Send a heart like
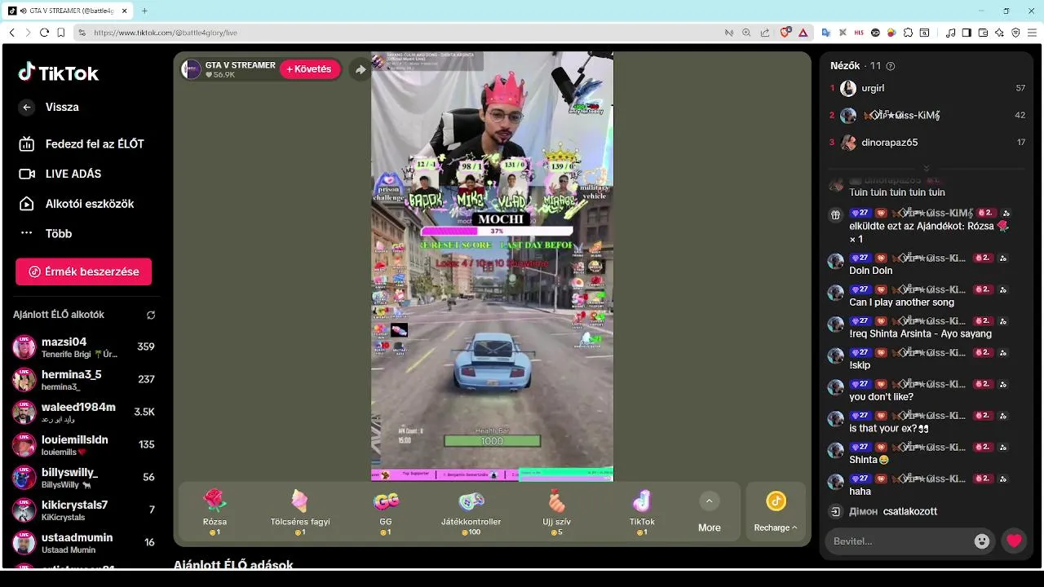The width and height of the screenshot is (1044, 587). (x=1014, y=541)
